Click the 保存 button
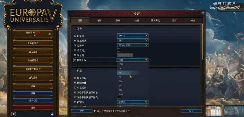The height and width of the screenshot is (117, 244). (191, 111)
